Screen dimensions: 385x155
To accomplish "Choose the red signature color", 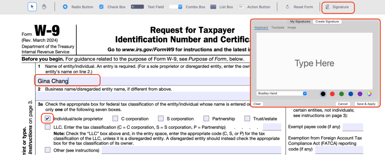I will 332,94.
